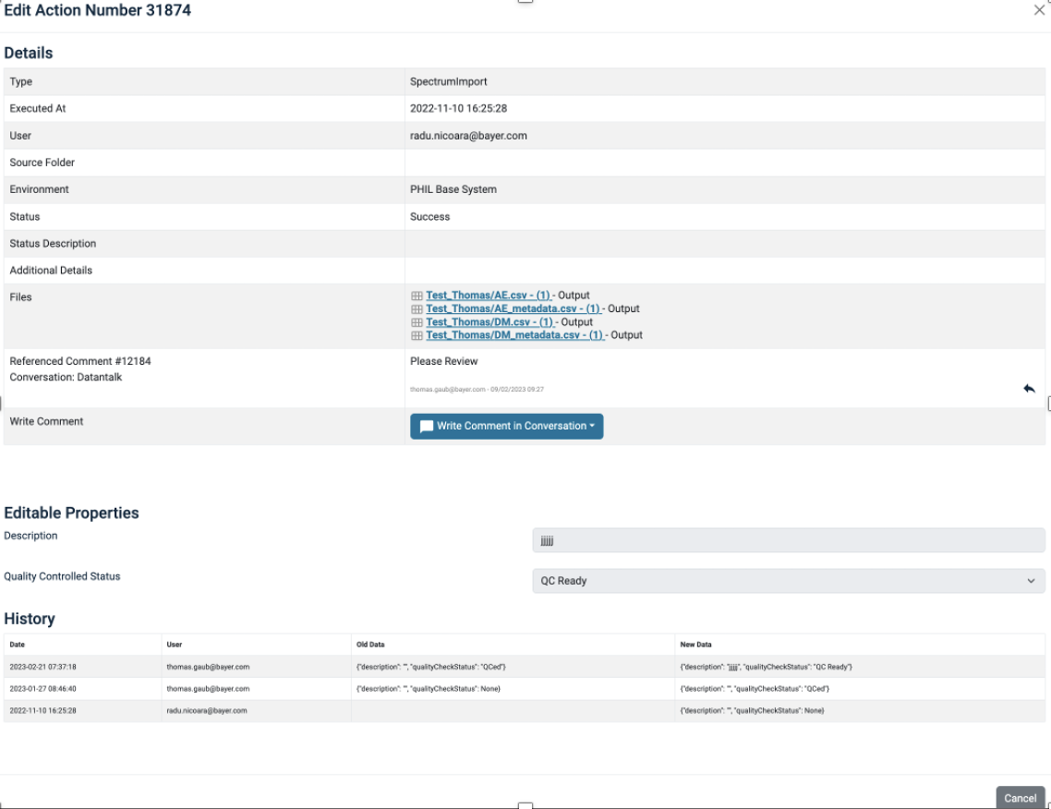Open the Quality Controlled Status dropdown
The width and height of the screenshot is (1051, 809).
tap(788, 581)
